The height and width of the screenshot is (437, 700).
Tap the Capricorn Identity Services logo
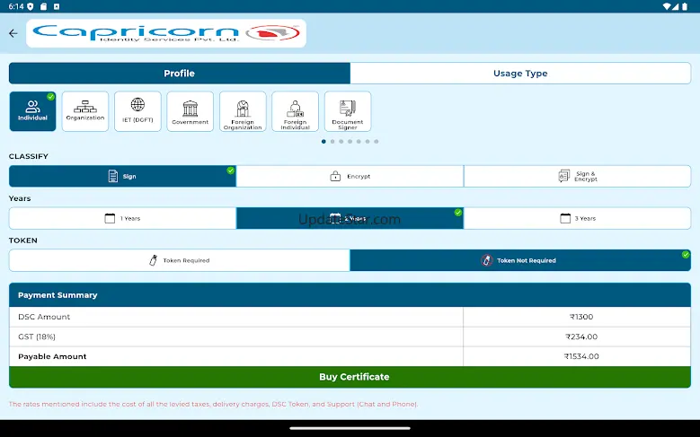(x=166, y=33)
